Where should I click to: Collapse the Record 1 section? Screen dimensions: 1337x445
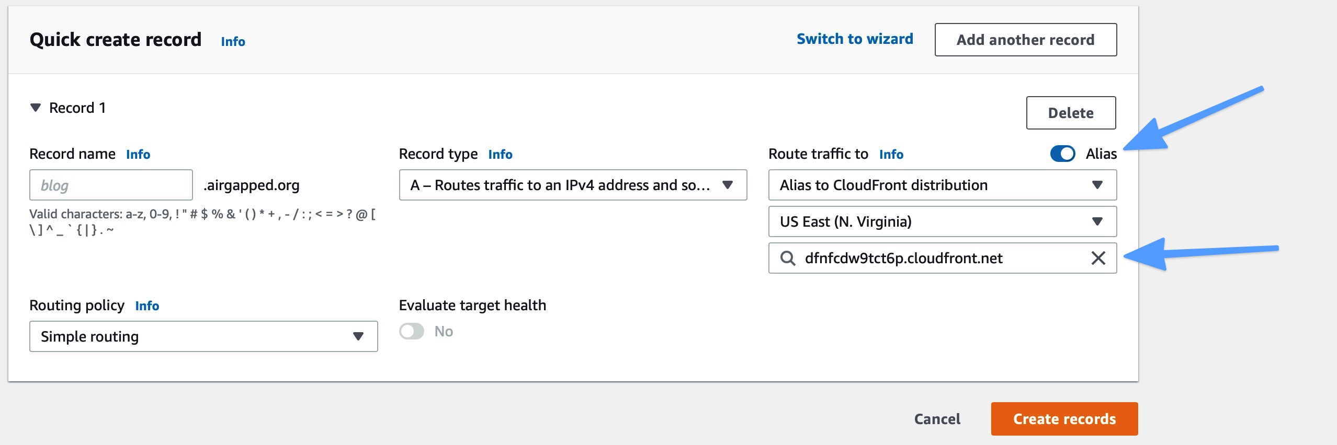(x=36, y=108)
